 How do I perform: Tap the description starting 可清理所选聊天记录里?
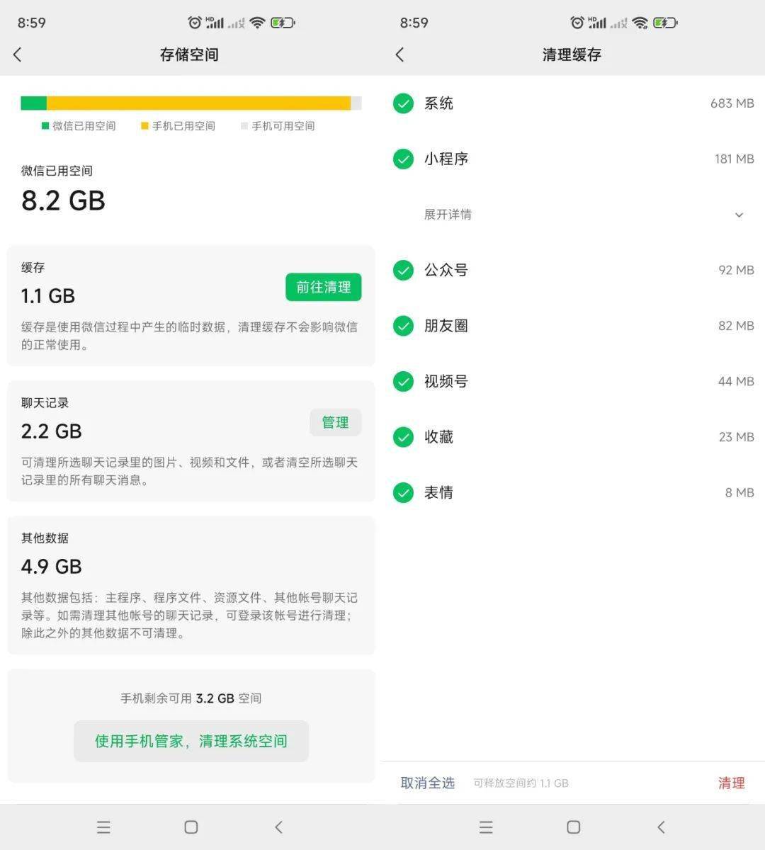coord(189,471)
